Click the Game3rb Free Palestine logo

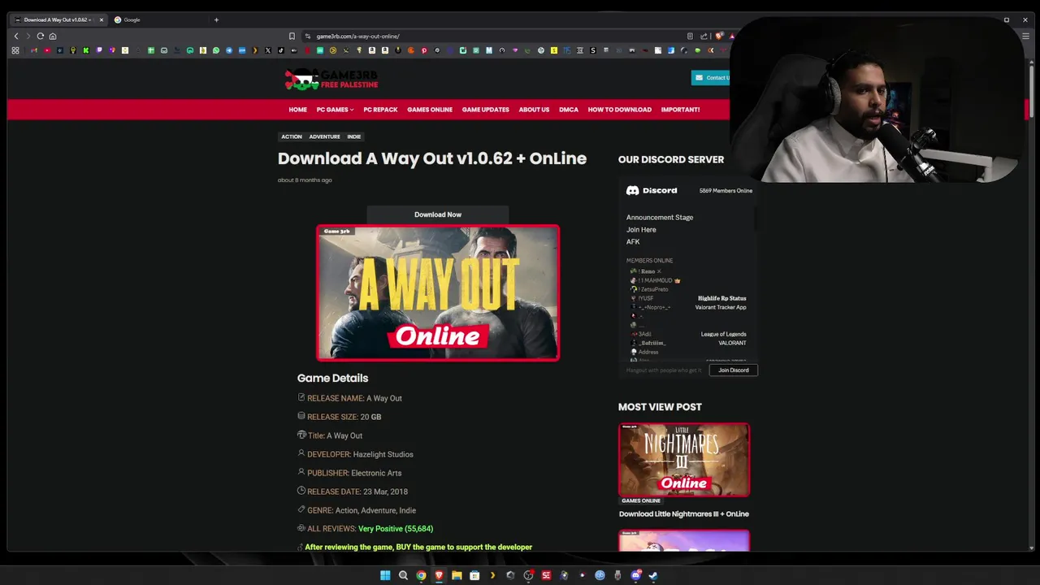(331, 79)
